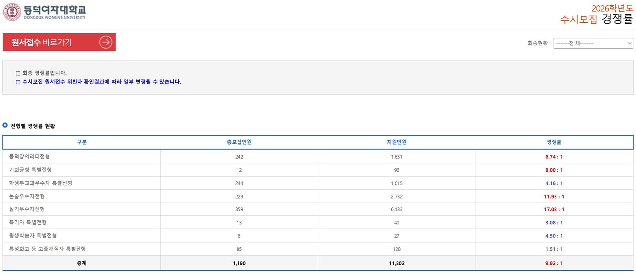
Task: Click the total 11,802 applicants cell
Action: click(397, 263)
